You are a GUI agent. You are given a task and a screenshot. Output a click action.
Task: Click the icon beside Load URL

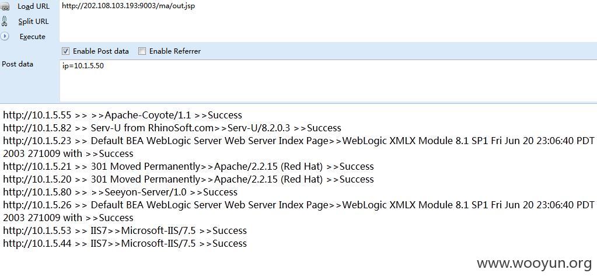click(x=5, y=6)
